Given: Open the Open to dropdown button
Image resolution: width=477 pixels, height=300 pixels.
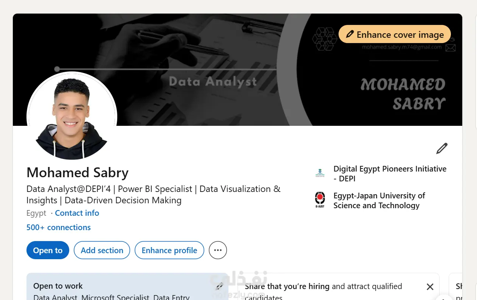Looking at the screenshot, I should (48, 250).
